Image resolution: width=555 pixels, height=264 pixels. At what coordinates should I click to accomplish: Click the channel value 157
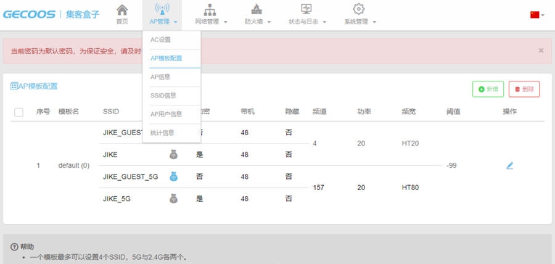pos(319,188)
